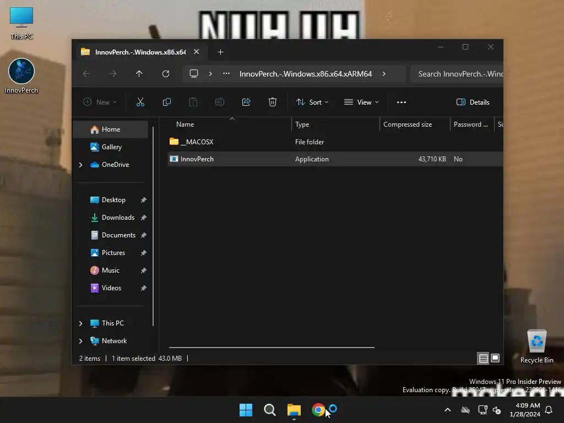Open the View dropdown menu
This screenshot has height=423, width=564.
pyautogui.click(x=361, y=102)
